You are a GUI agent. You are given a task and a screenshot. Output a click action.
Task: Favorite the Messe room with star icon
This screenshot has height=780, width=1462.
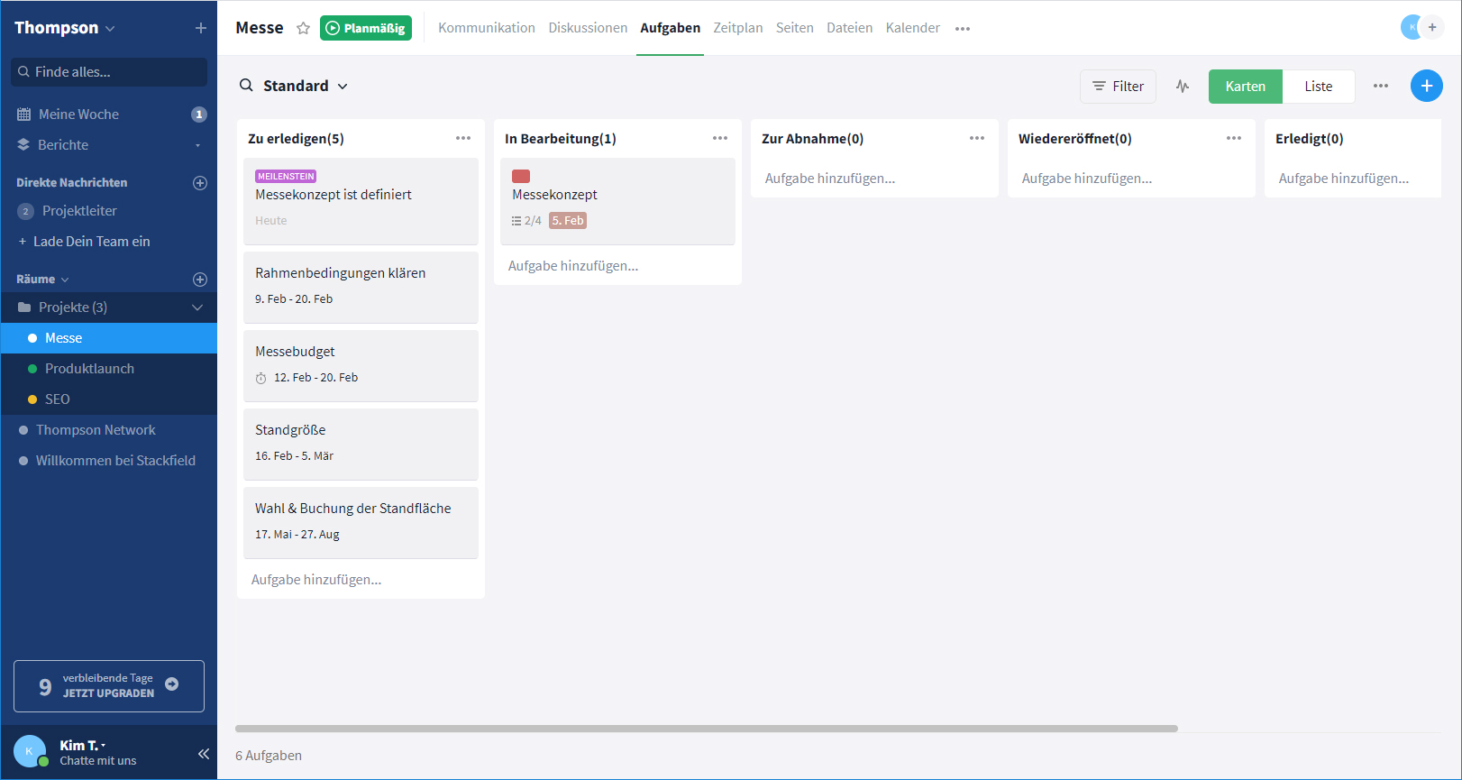[x=304, y=28]
